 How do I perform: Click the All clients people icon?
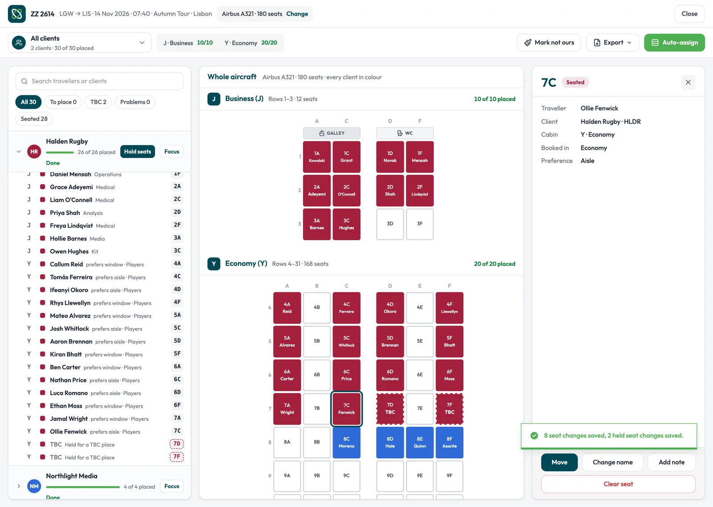pos(19,43)
